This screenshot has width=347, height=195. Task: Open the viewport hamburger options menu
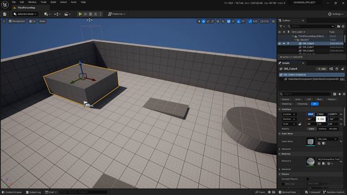click(x=4, y=21)
